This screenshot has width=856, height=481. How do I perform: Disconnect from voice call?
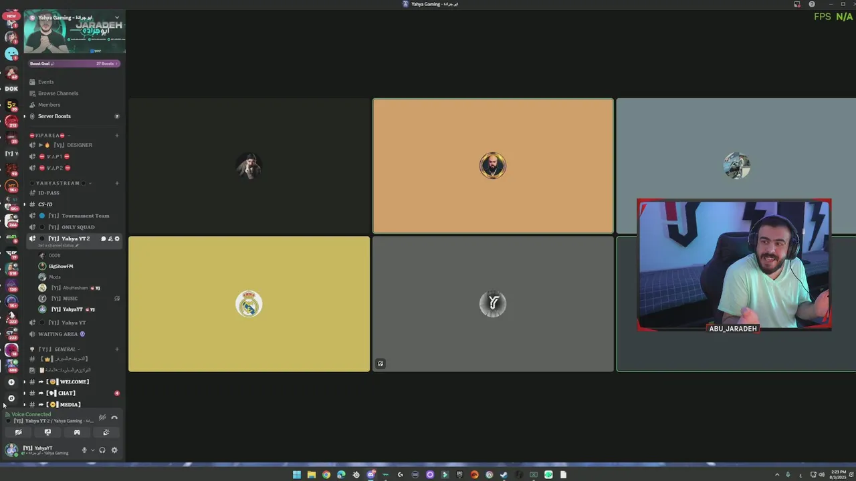pos(114,418)
